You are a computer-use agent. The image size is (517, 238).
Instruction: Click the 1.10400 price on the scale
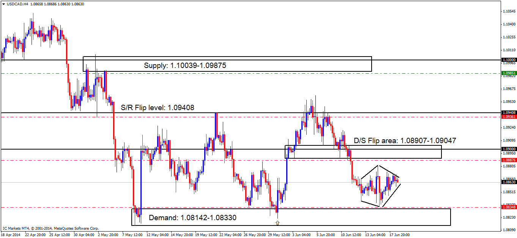509,24
